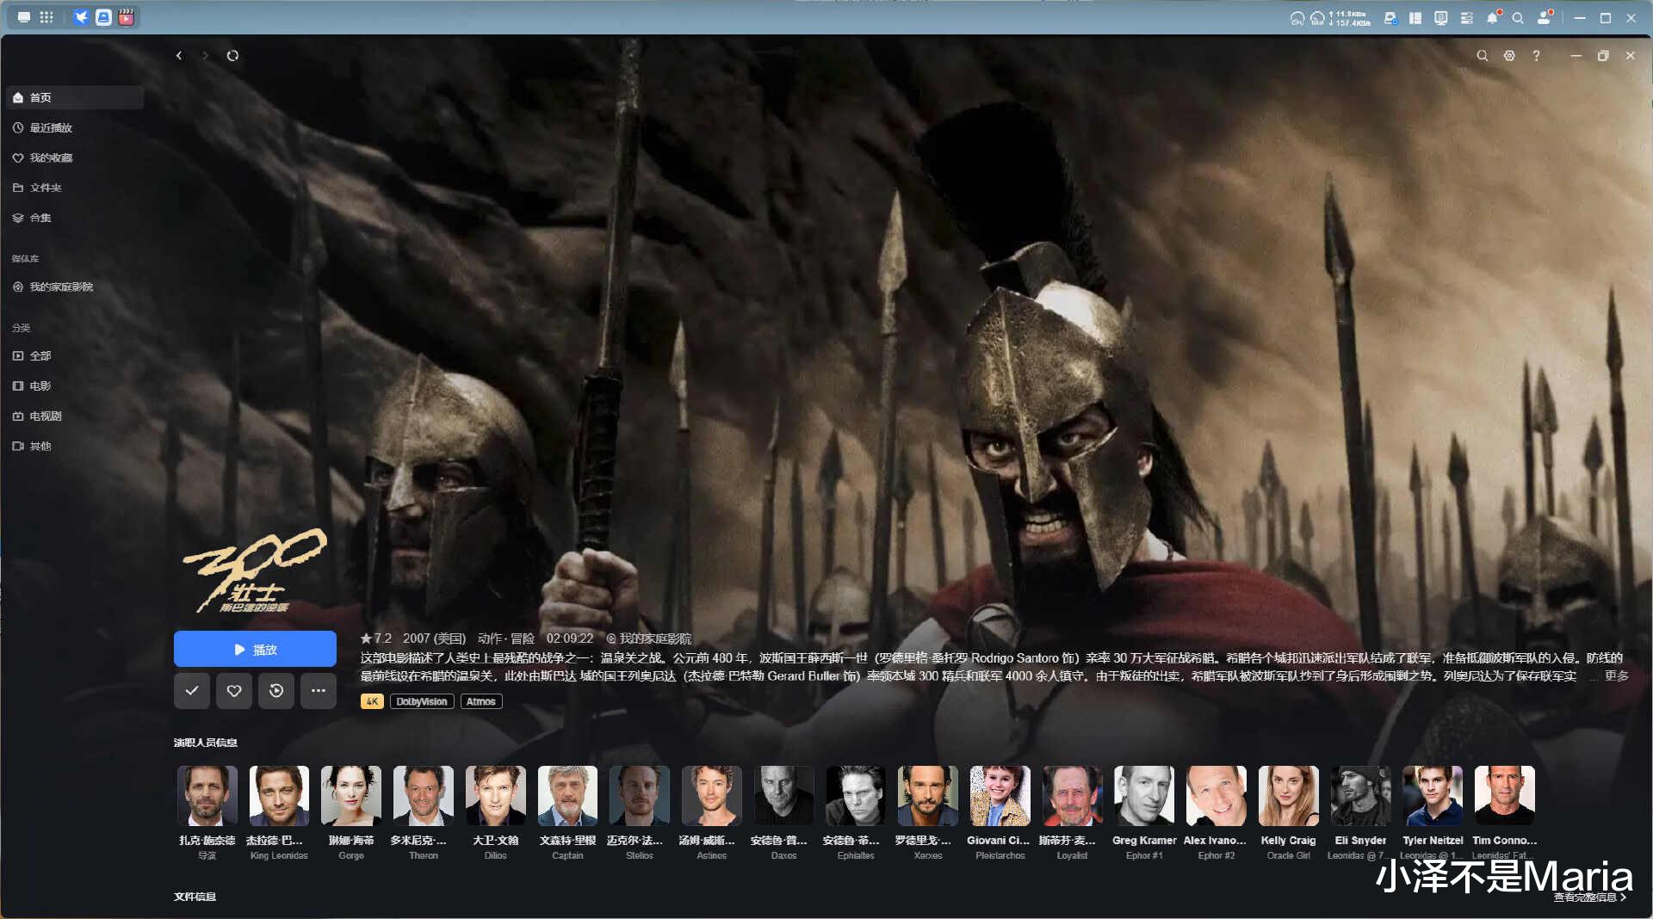Click the 我的家庭影院 library link under the title
Screen dimensions: 1653x919
coord(649,638)
